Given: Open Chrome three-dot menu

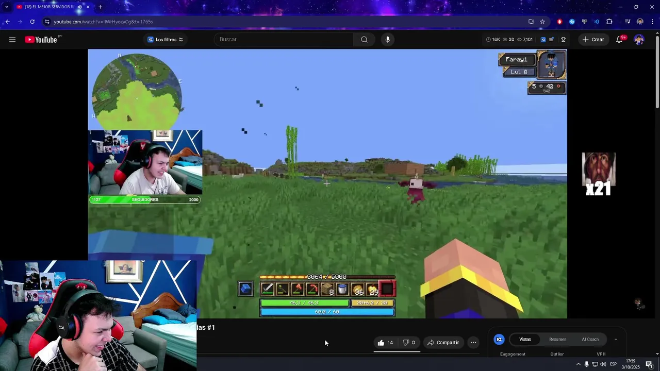Looking at the screenshot, I should pos(652,22).
